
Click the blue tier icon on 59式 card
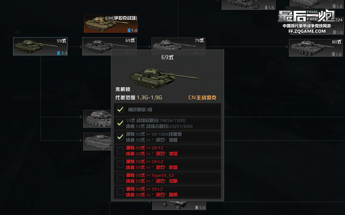pyautogui.click(x=59, y=53)
